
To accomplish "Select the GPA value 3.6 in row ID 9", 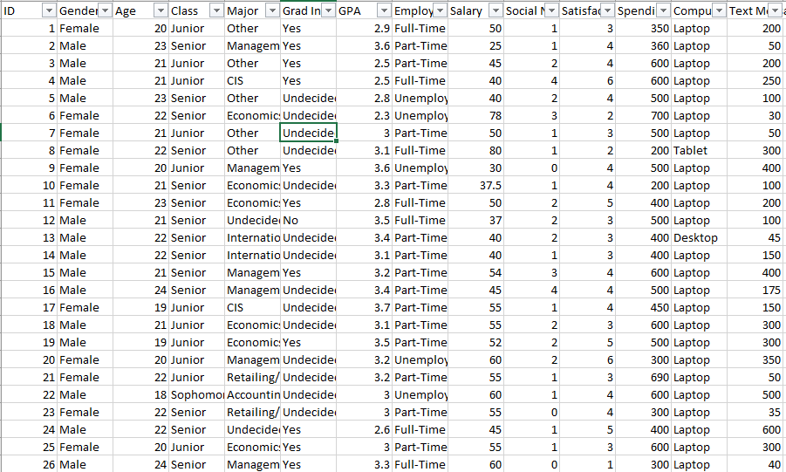I will point(364,168).
